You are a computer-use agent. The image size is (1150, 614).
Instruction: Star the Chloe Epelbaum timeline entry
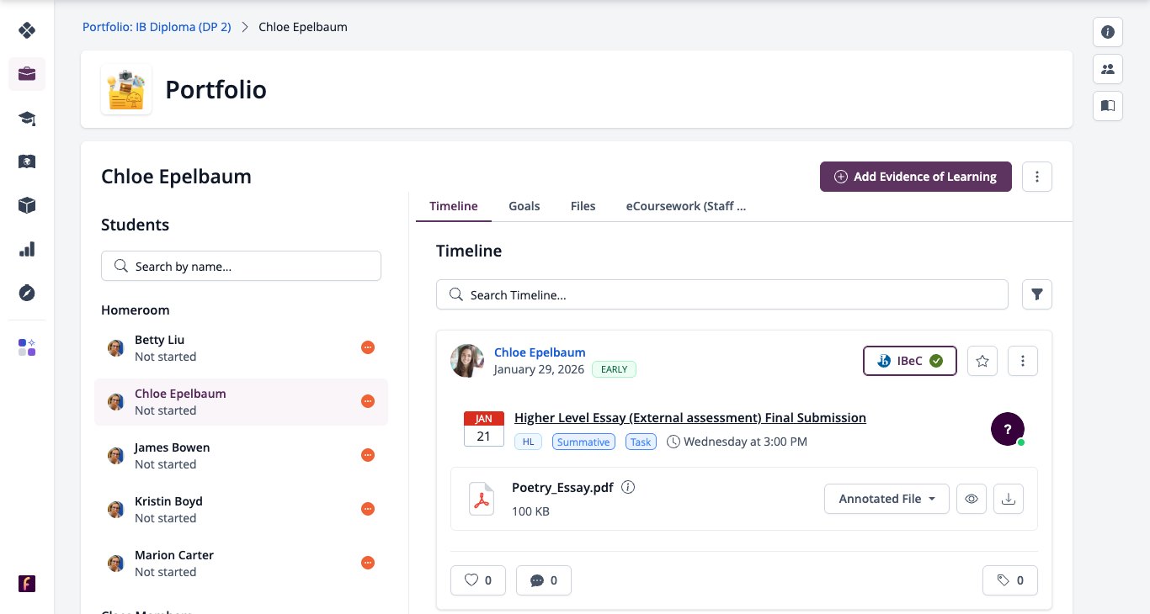pyautogui.click(x=982, y=361)
